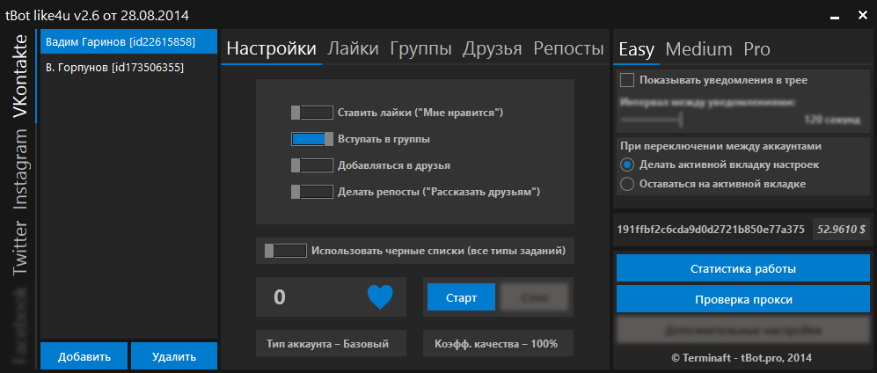Screen dimensions: 877x373
Task: Select "Оставаться на активной вкладке" radio
Action: tap(627, 184)
